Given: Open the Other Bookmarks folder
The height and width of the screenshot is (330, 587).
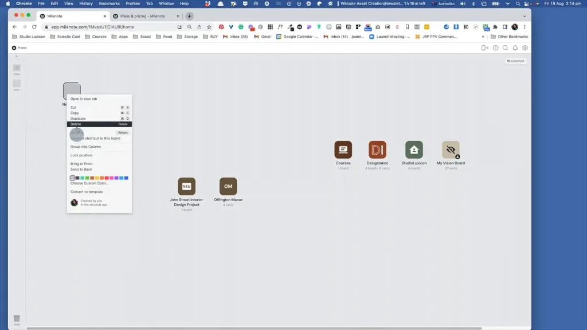Looking at the screenshot, I should (509, 37).
